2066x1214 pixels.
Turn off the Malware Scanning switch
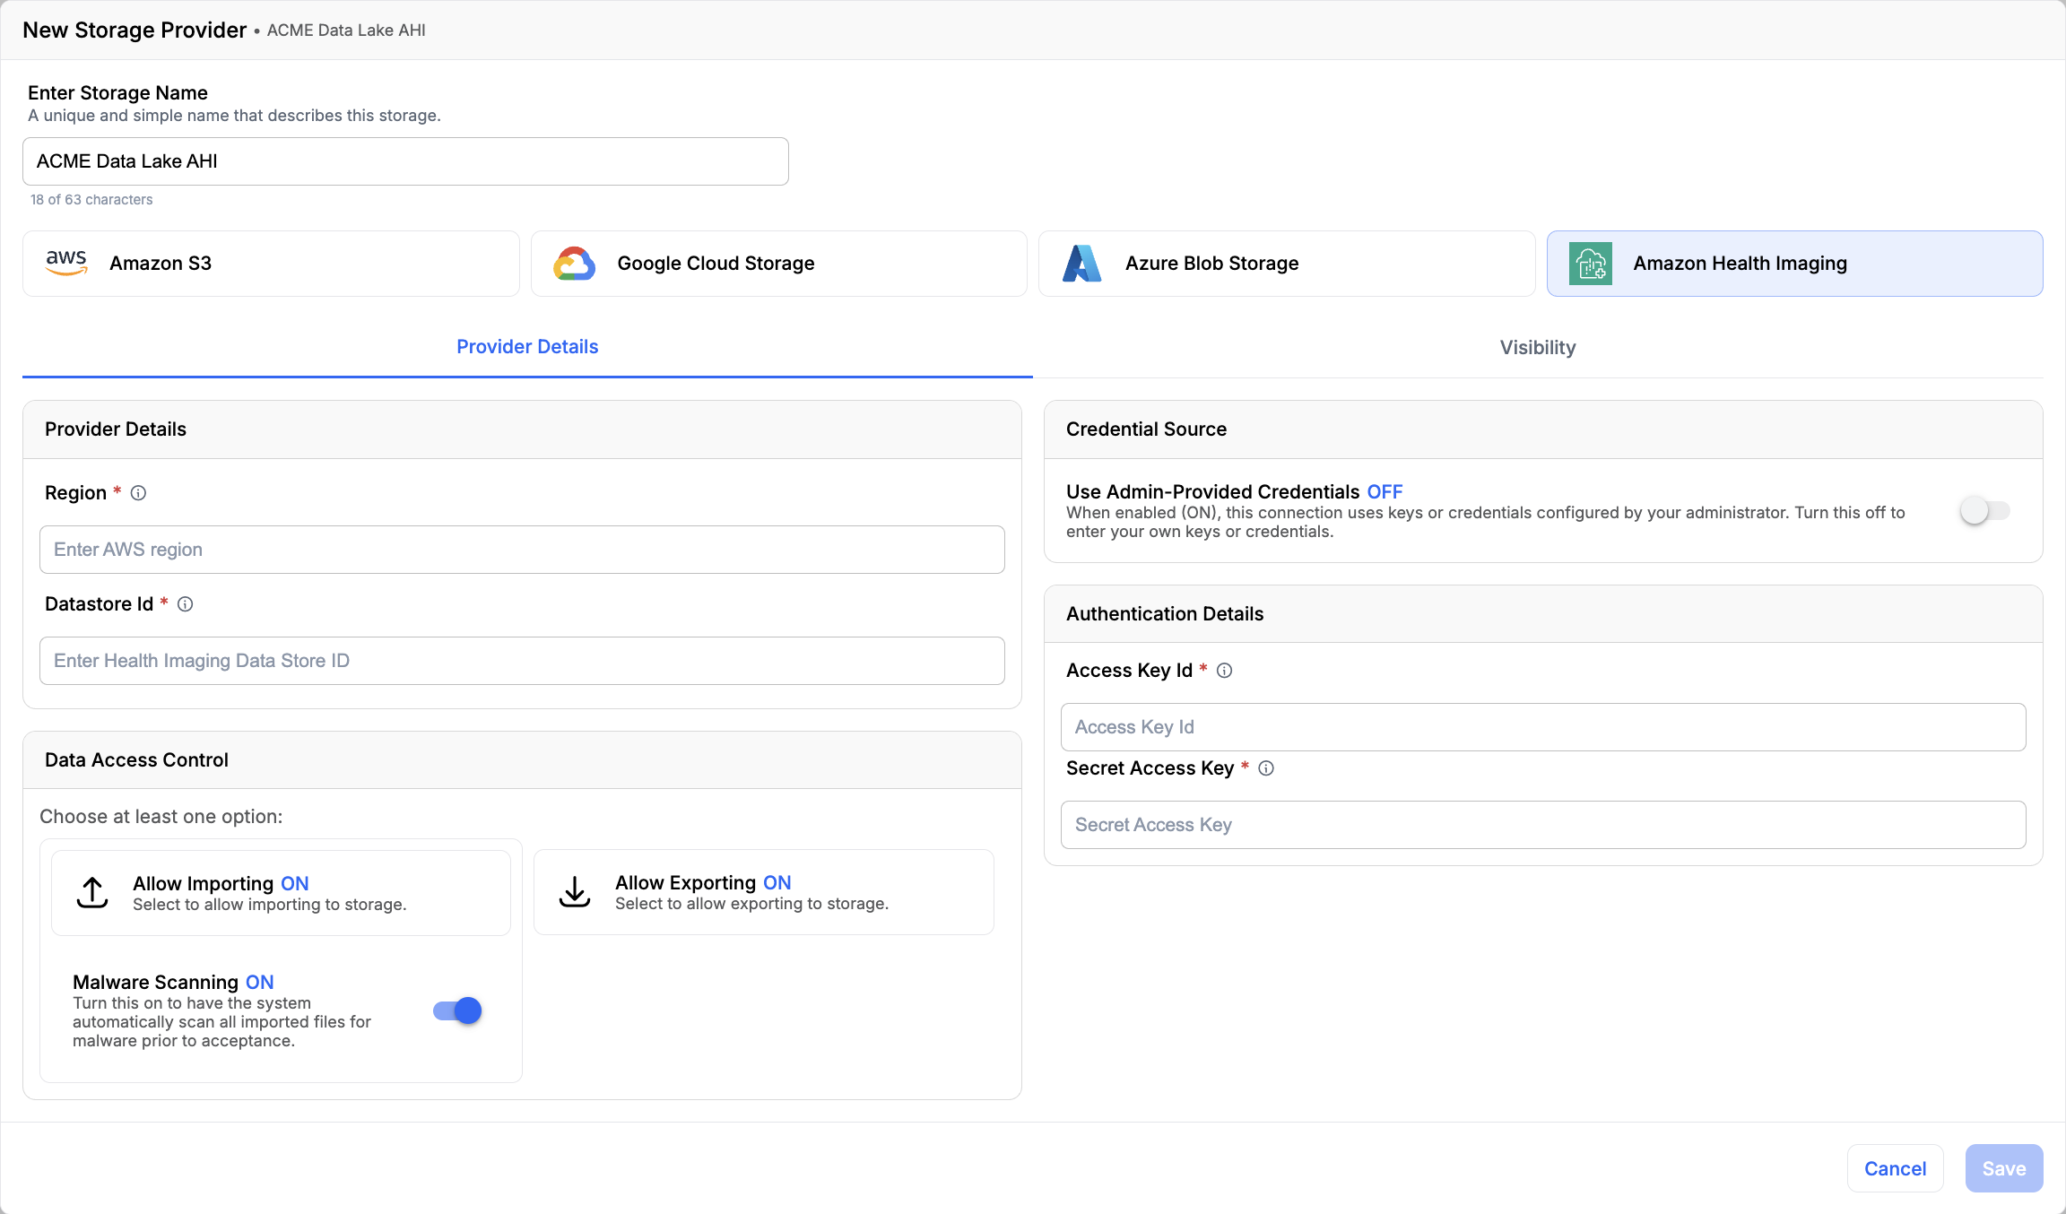457,1011
